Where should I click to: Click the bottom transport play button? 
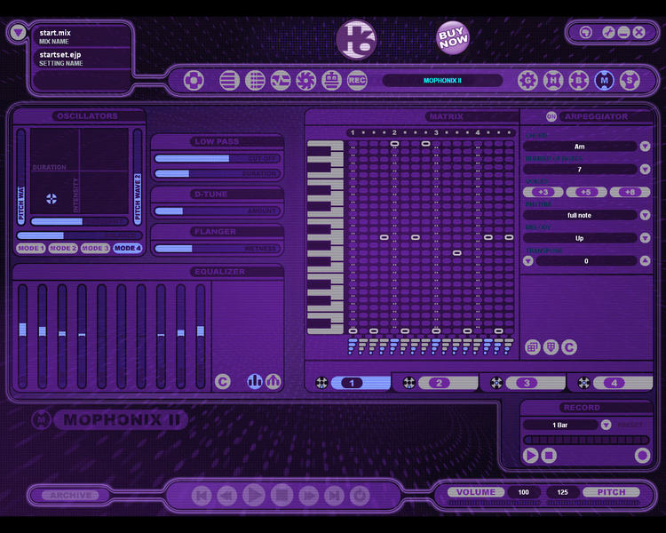254,495
